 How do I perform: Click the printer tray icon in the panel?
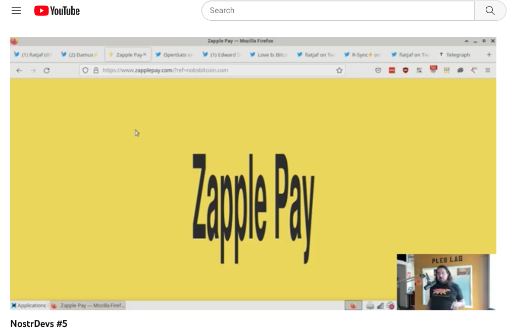[x=370, y=305]
